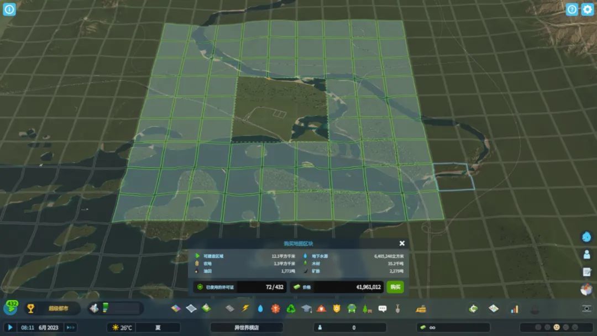Open the city buildings overview icon next to trophy
This screenshot has width=597, height=336.
coord(93,308)
